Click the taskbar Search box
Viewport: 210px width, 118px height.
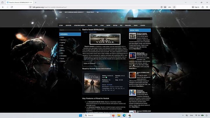97,115
